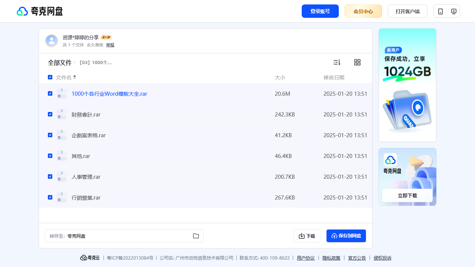The image size is (475, 267).
Task: Uncheck the 企劃案表格.rar checkbox
Action: 50,135
